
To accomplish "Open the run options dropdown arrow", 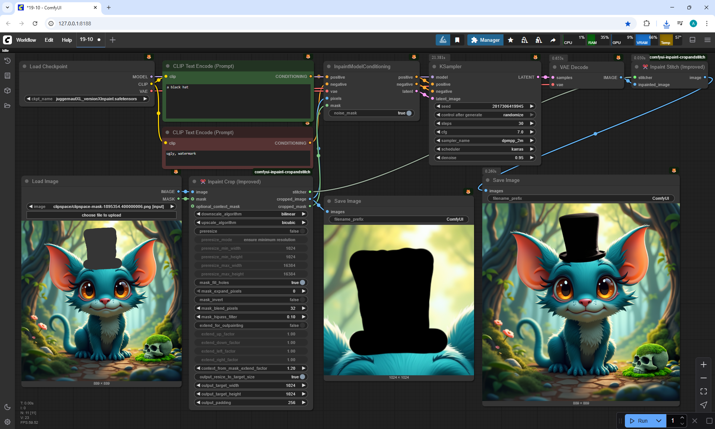I will click(658, 421).
